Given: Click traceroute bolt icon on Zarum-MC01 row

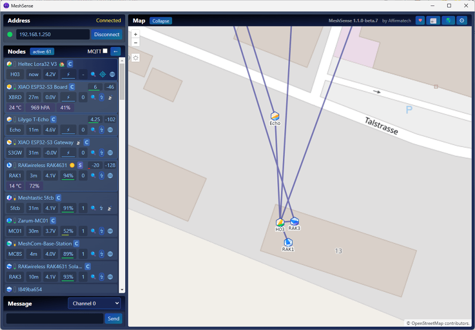Looking at the screenshot, I should tap(102, 231).
